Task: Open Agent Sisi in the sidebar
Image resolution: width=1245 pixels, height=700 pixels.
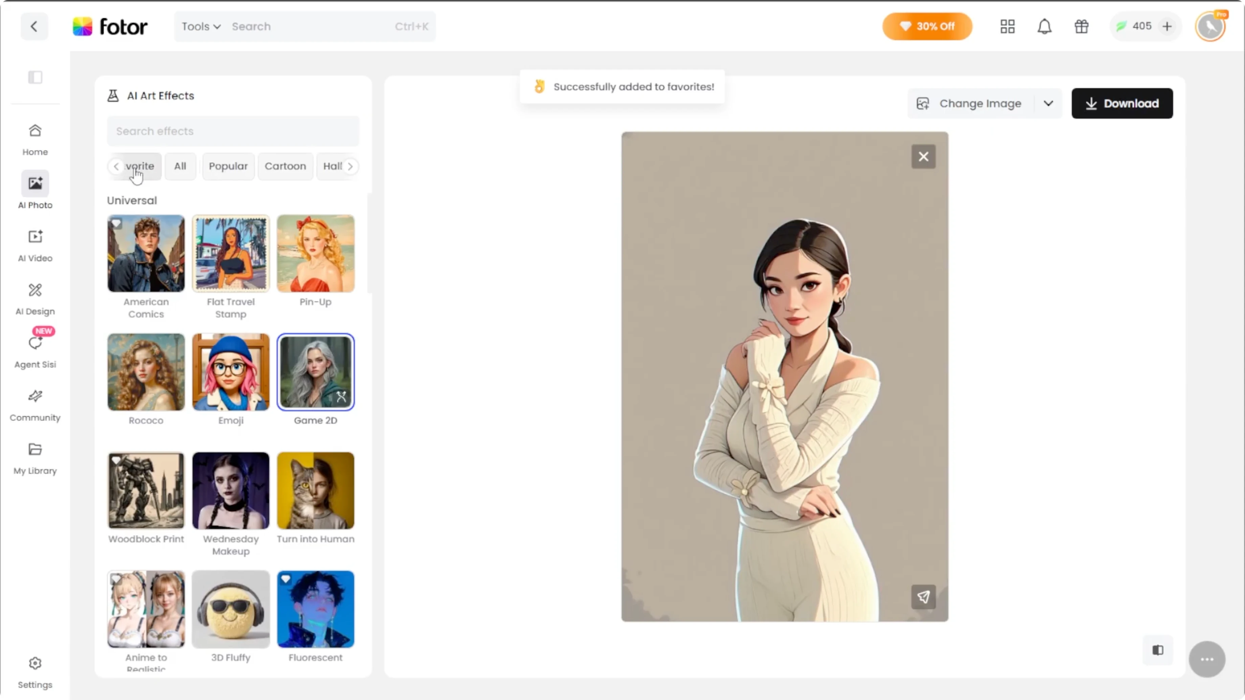Action: coord(35,352)
